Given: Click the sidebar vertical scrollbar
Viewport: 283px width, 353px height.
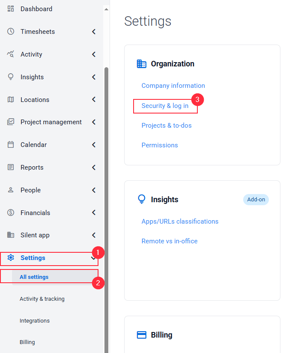Looking at the screenshot, I should [x=107, y=209].
